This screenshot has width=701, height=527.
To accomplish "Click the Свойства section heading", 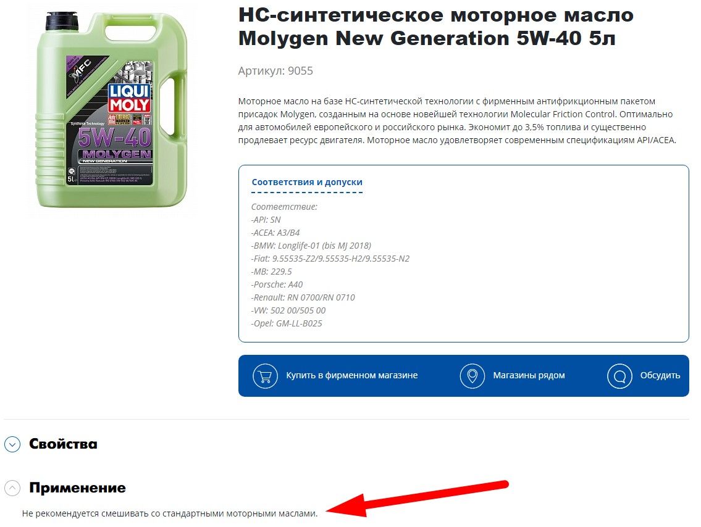I will click(63, 444).
